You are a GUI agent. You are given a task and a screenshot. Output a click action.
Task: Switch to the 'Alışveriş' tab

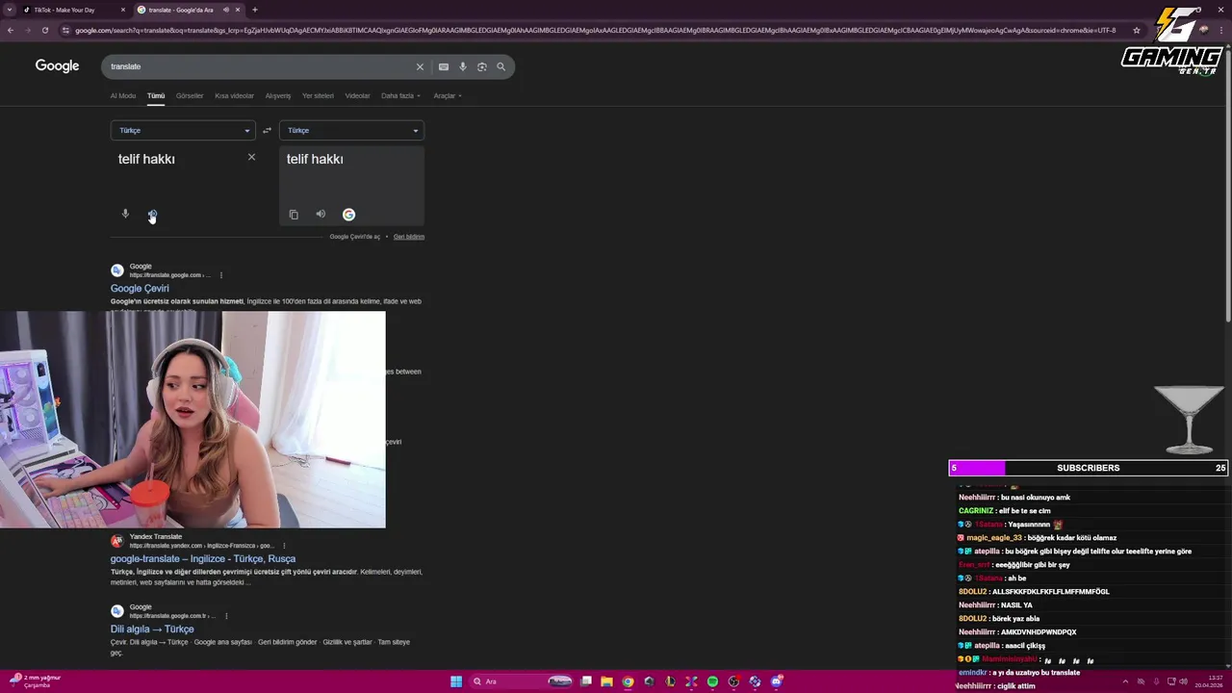278,95
